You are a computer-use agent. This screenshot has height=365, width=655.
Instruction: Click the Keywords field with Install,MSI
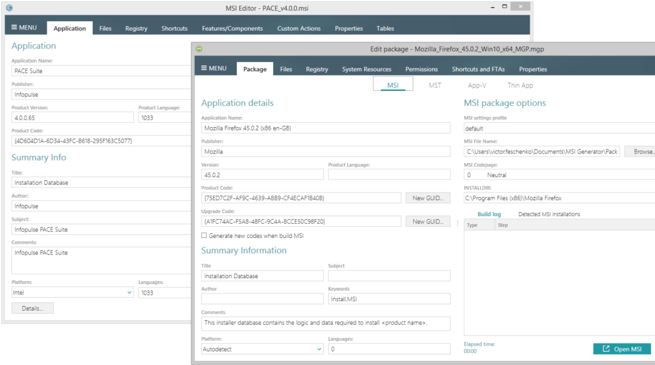pyautogui.click(x=390, y=299)
